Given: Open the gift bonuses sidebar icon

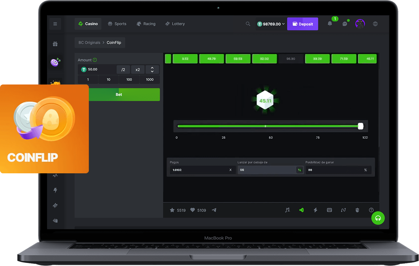Looking at the screenshot, I should tap(55, 44).
